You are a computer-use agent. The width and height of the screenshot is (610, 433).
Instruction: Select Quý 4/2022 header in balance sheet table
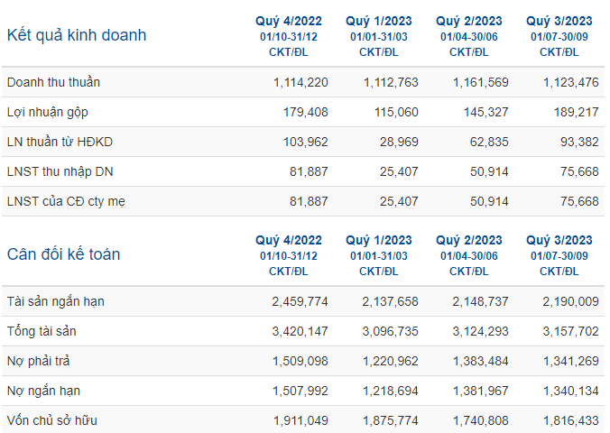click(x=288, y=240)
